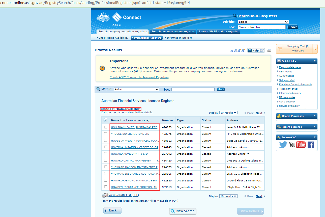Select Check Name Availability menu item
Image resolution: width=325 pixels, height=217 pixels.
pyautogui.click(x=113, y=38)
